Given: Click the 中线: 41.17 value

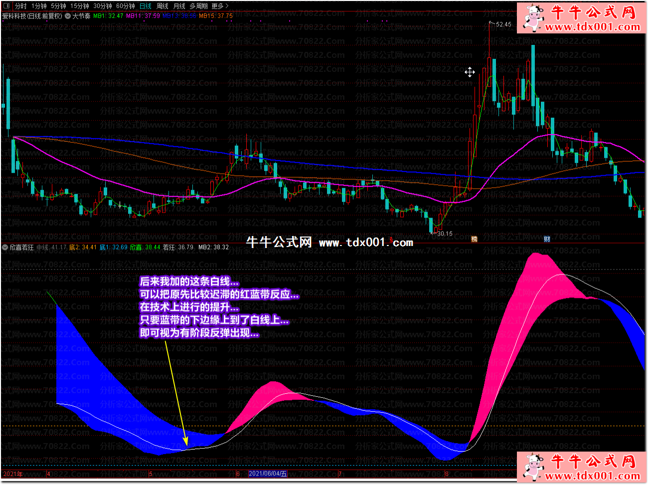Looking at the screenshot, I should click(x=51, y=247).
